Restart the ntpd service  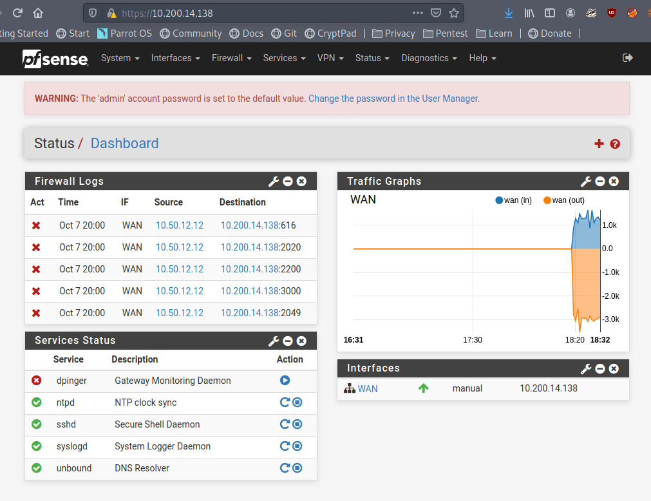285,402
